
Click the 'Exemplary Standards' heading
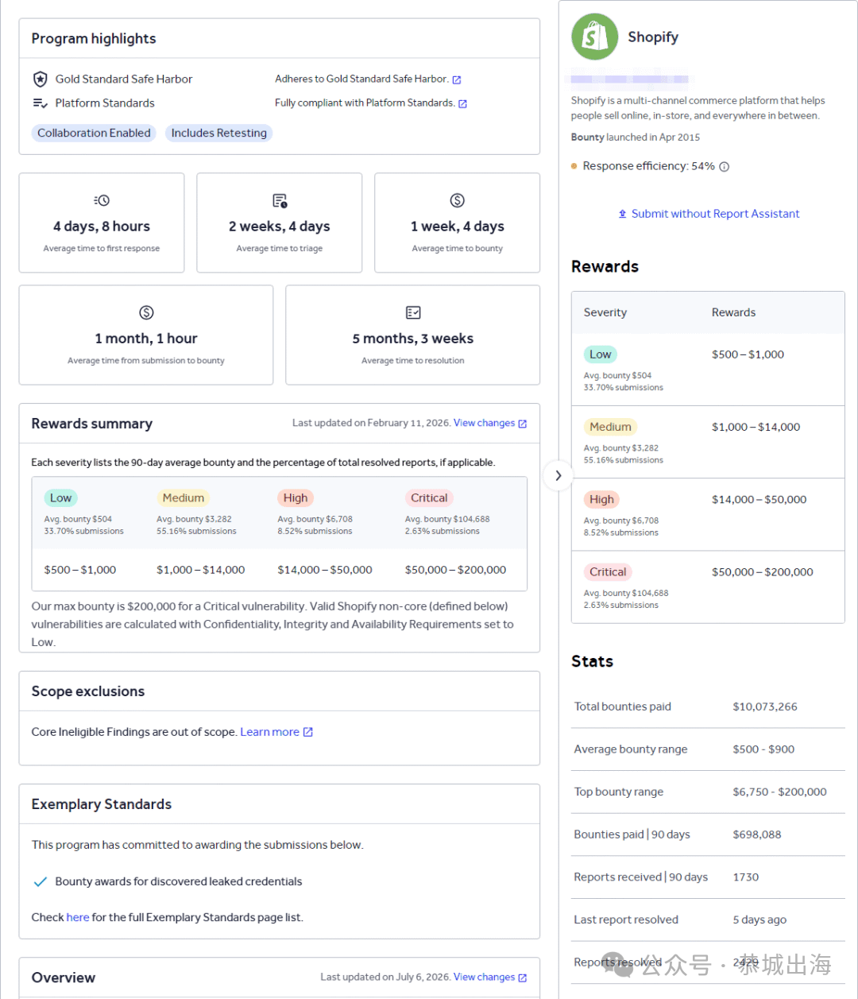(102, 804)
